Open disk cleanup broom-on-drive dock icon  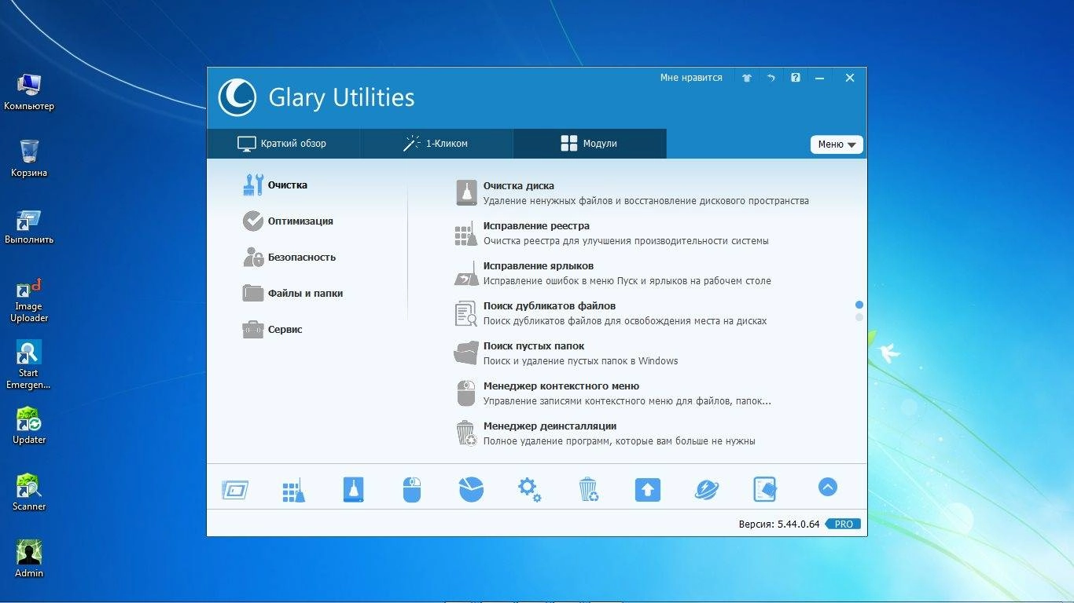pyautogui.click(x=354, y=490)
